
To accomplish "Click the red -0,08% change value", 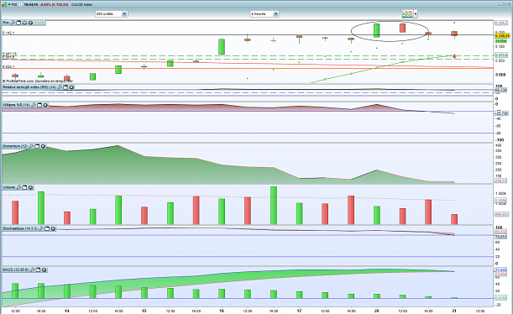I will pos(45,4).
